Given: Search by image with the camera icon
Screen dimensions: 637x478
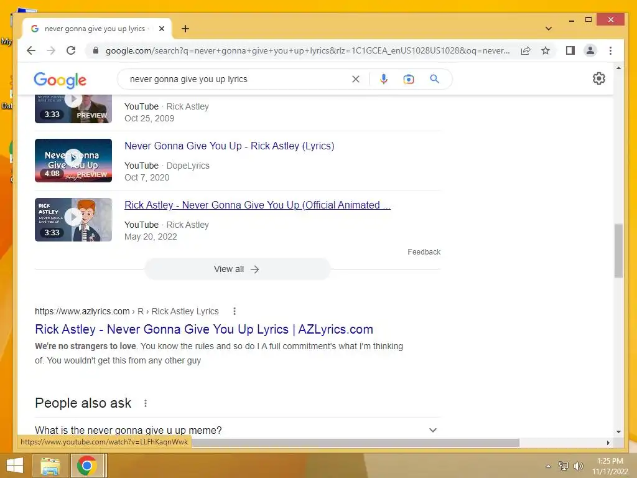Looking at the screenshot, I should point(408,79).
